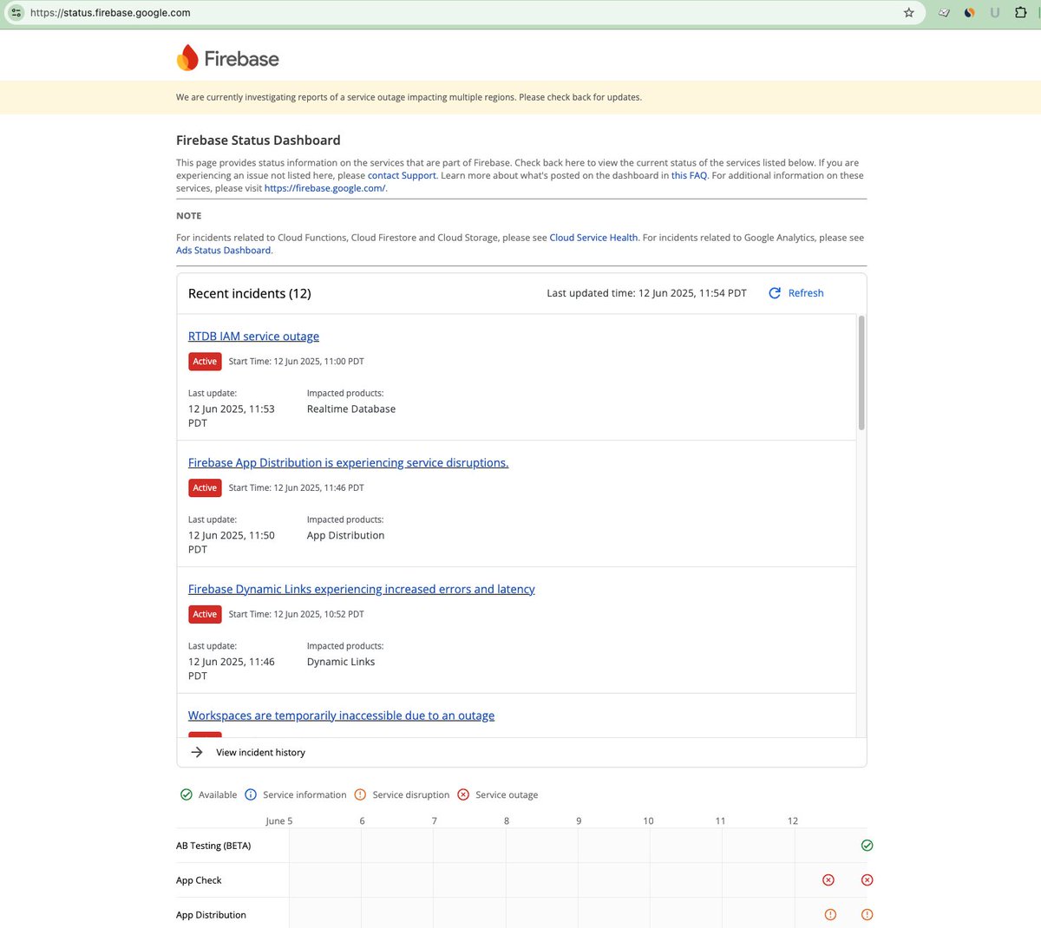
Task: Click the Firebase Status Dashboard heading
Action: 258,141
